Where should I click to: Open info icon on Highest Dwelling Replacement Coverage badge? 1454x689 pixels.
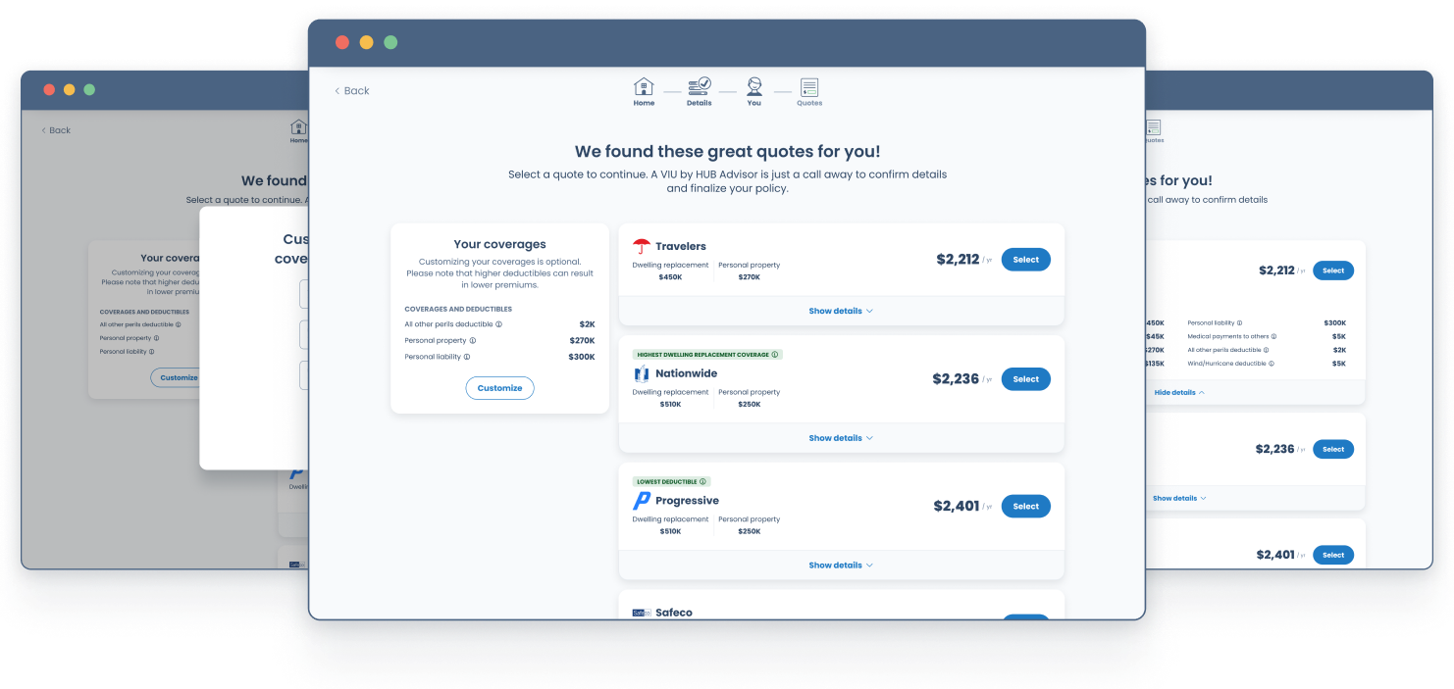(775, 355)
